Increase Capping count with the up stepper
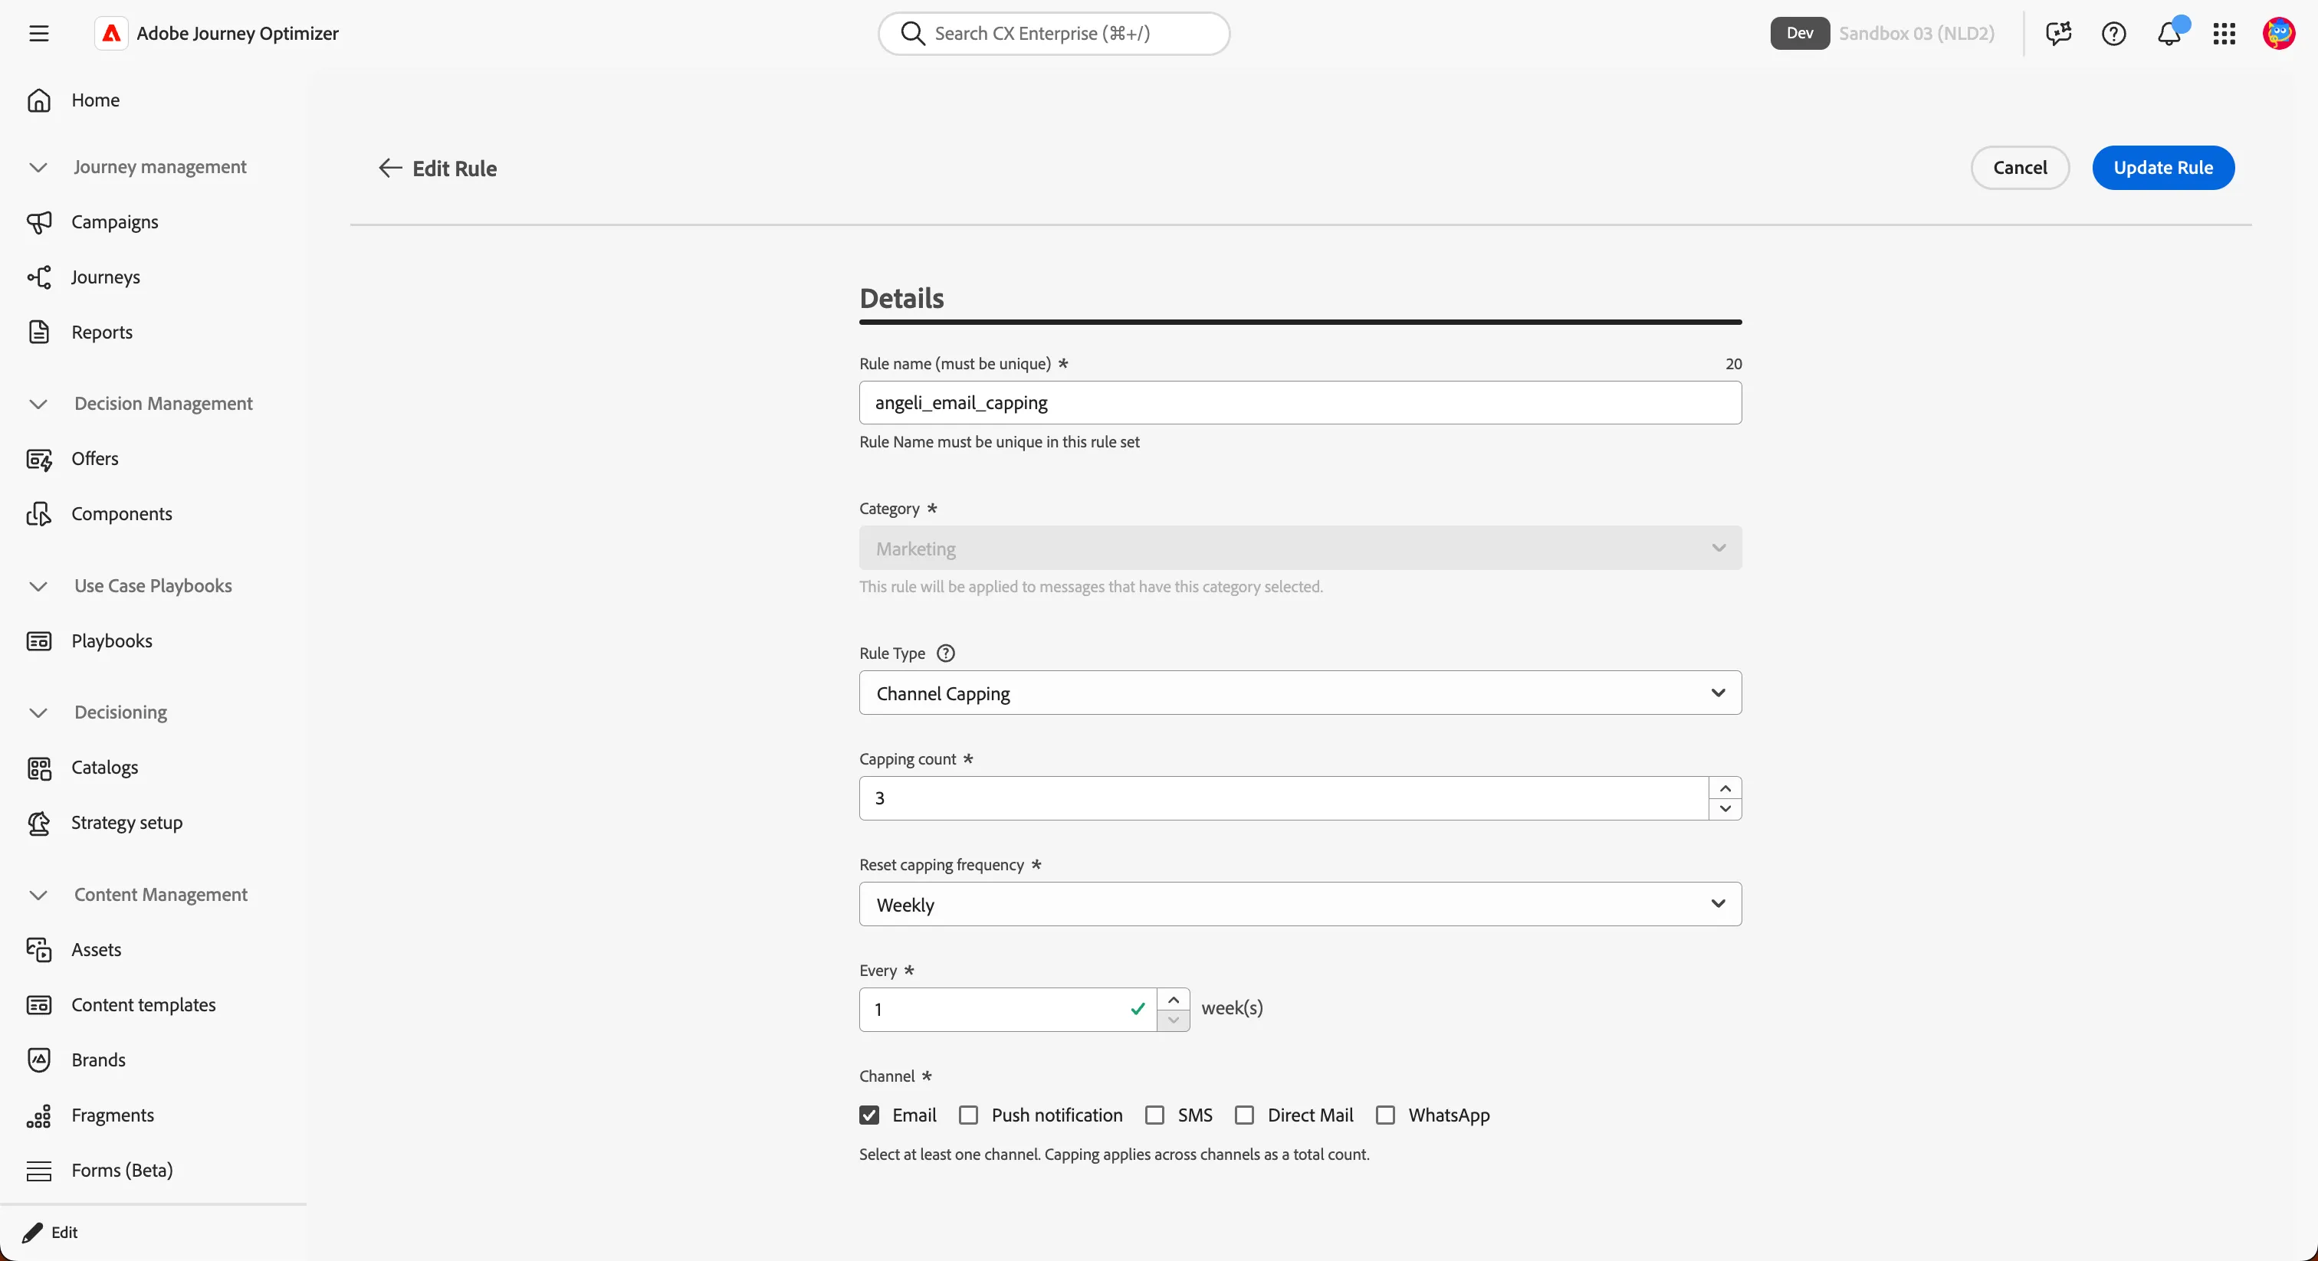The width and height of the screenshot is (2318, 1261). 1725,788
